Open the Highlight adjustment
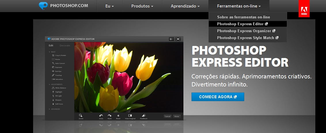The height and width of the screenshot is (133, 326). click(57, 92)
